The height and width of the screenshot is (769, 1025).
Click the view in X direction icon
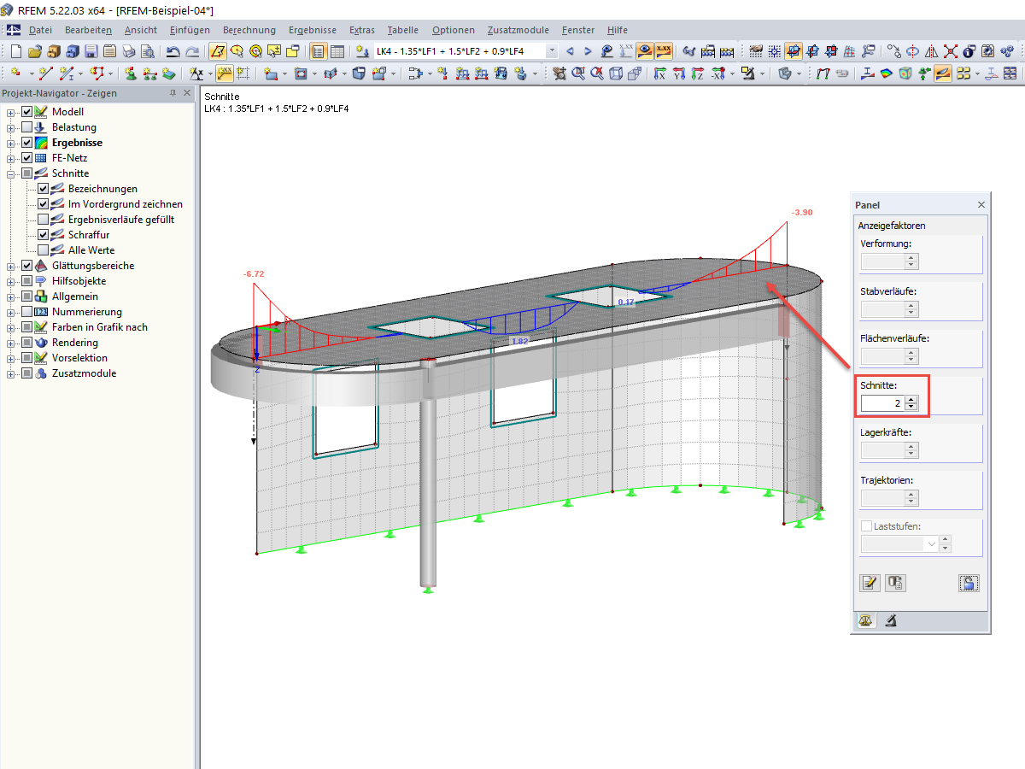click(x=659, y=73)
